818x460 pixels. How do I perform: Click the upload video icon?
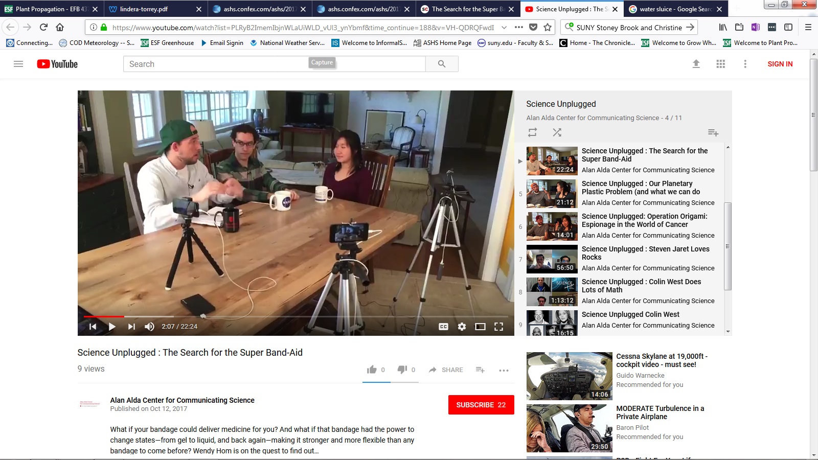coord(696,64)
